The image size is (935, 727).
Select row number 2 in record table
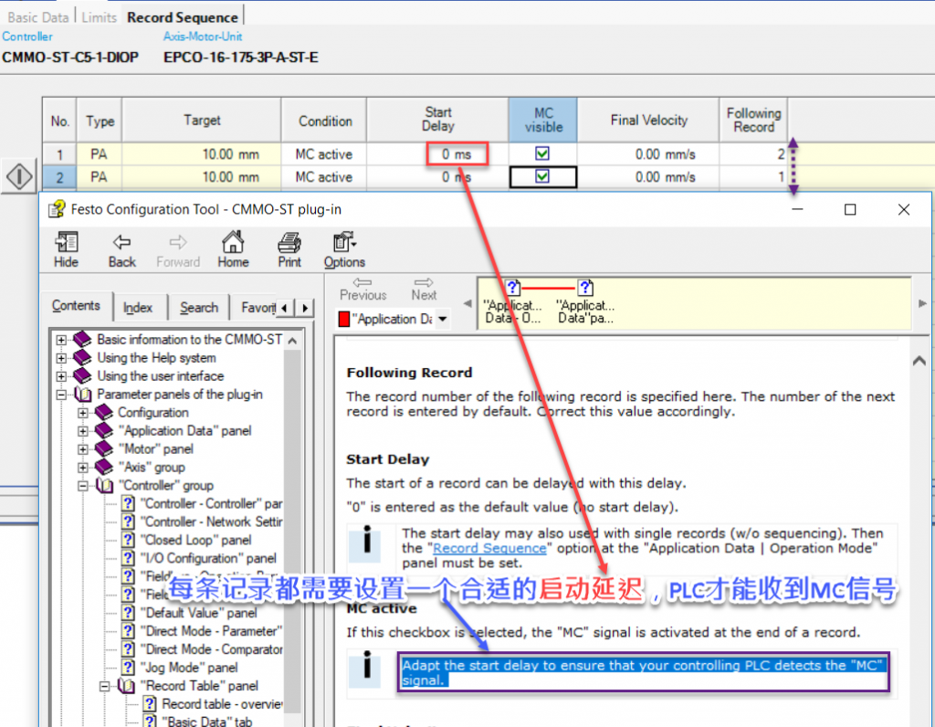coord(59,177)
